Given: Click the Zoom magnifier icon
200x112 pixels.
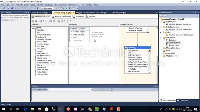Looking at the screenshot, I should coord(62,21).
